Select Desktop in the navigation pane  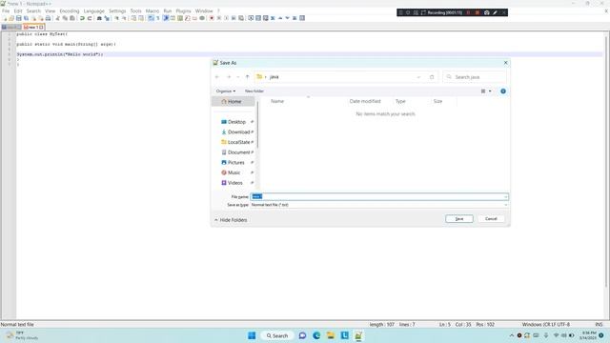(x=236, y=122)
